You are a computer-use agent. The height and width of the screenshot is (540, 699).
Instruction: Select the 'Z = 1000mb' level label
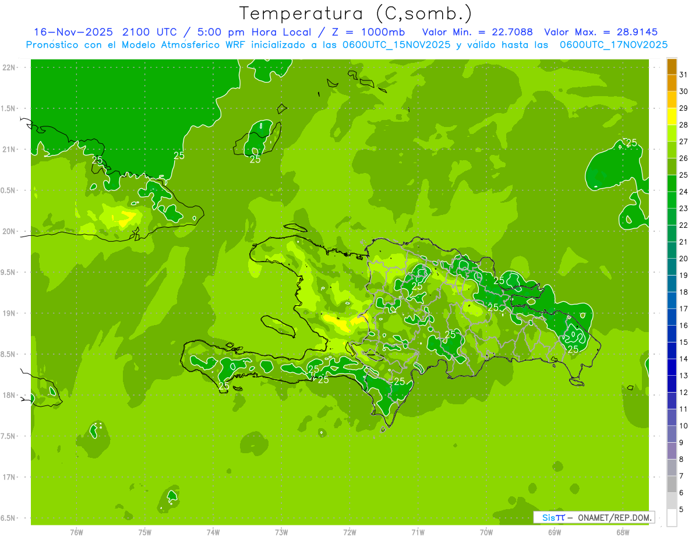[x=368, y=32]
